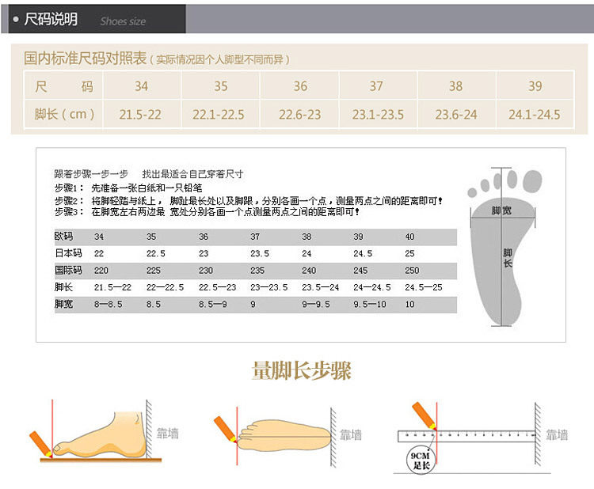Screen dimensions: 594x489
Task: Select size 39 in top table
Action: tap(535, 86)
